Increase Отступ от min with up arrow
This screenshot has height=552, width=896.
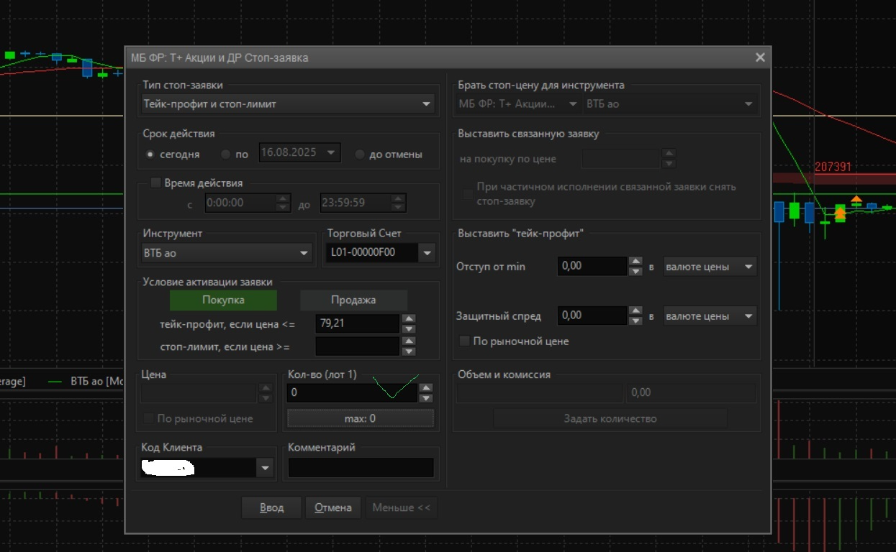point(635,262)
